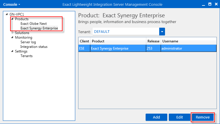Select the Settings tree item
This screenshot has height=124, width=220.
21,51
